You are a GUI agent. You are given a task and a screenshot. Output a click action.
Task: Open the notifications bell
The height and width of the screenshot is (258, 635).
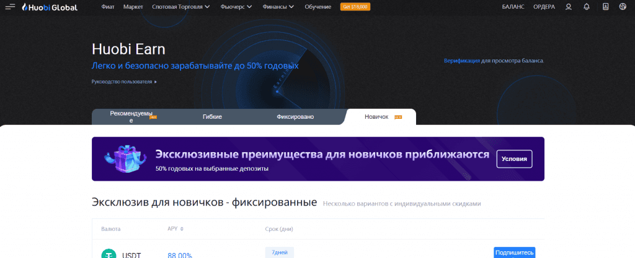point(587,7)
